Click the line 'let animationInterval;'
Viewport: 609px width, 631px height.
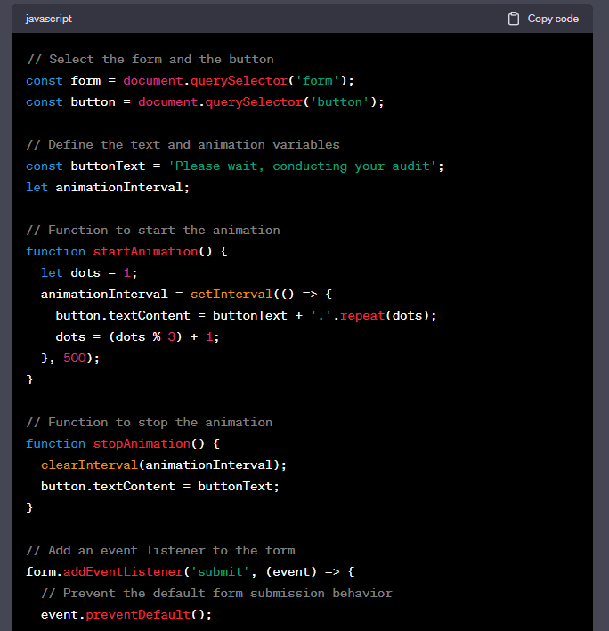click(x=108, y=187)
